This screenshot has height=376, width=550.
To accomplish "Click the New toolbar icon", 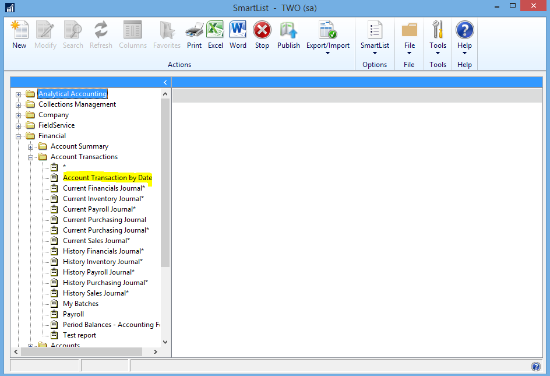I will (20, 30).
